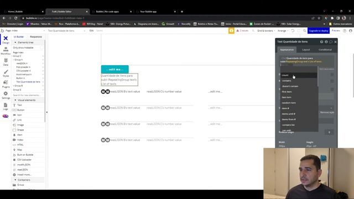Toggle second checkbox in property editor
The height and width of the screenshot is (199, 354).
point(332,81)
